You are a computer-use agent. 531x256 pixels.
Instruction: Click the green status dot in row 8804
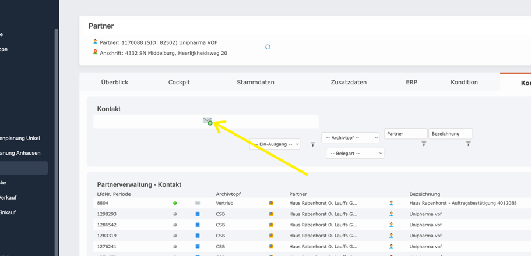[175, 203]
